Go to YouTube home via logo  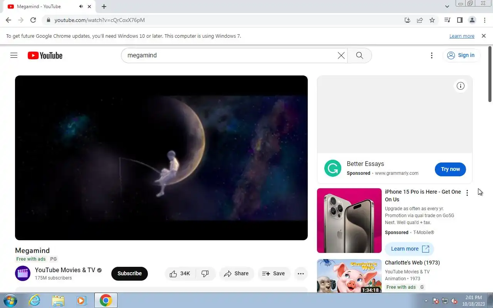(45, 55)
